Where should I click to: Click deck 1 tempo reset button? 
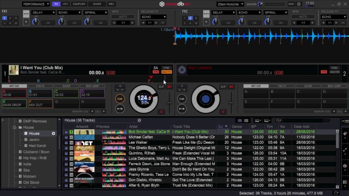pos(161,112)
